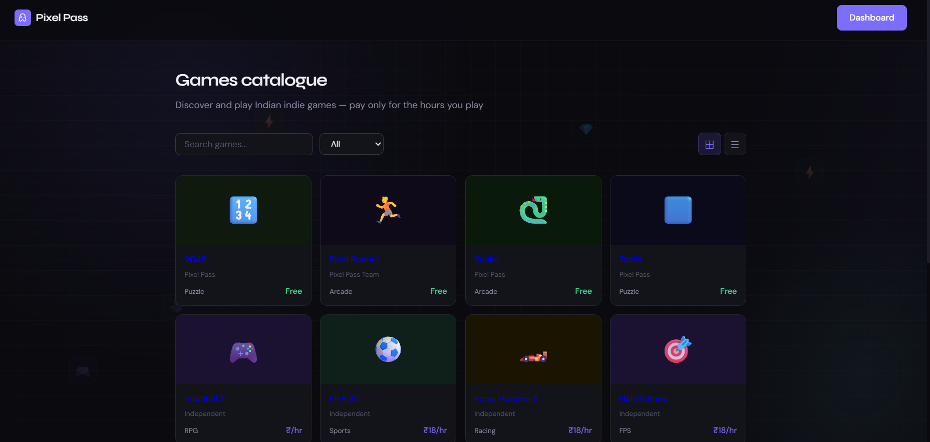Image resolution: width=930 pixels, height=442 pixels.
Task: Click the FPS genre on Halo Infinite card
Action: (625, 430)
